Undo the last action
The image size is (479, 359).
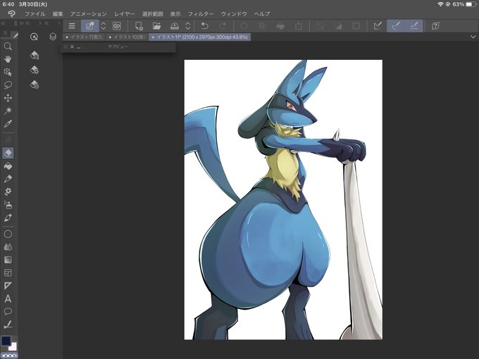coord(205,26)
